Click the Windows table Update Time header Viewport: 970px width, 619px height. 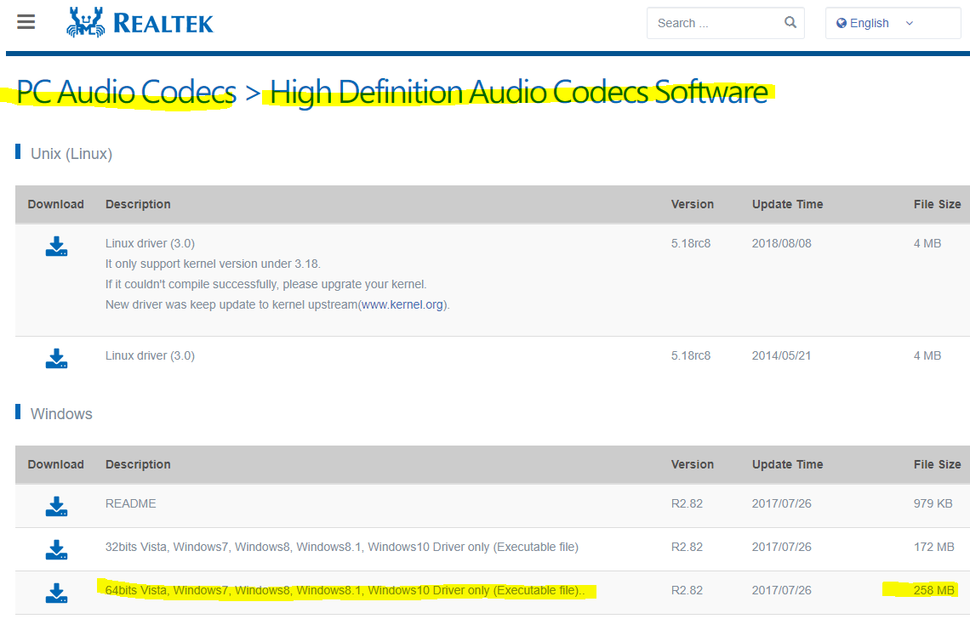pyautogui.click(x=788, y=464)
